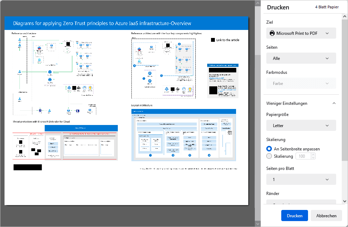Click the Logical architecture diagram in preview
348x227 pixels.
click(184, 135)
